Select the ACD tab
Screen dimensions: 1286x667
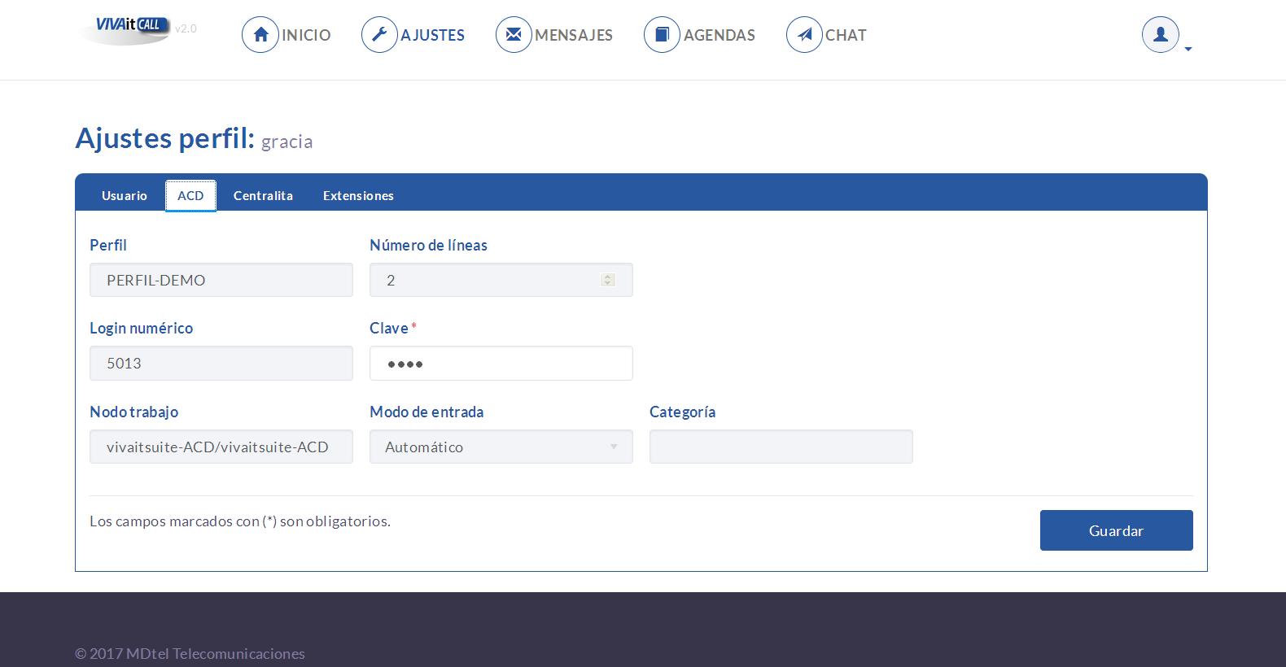[x=190, y=195]
